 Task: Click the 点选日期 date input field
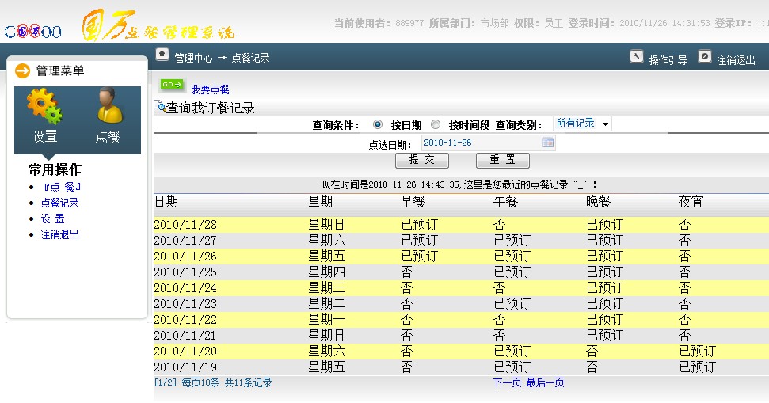pos(480,143)
